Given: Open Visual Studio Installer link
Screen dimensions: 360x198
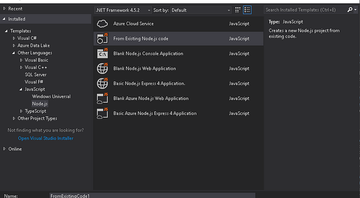Looking at the screenshot, I should [x=46, y=138].
